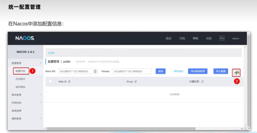The height and width of the screenshot is (133, 257).
Task: Click the plus icon to add configuration
Action: [x=236, y=73]
